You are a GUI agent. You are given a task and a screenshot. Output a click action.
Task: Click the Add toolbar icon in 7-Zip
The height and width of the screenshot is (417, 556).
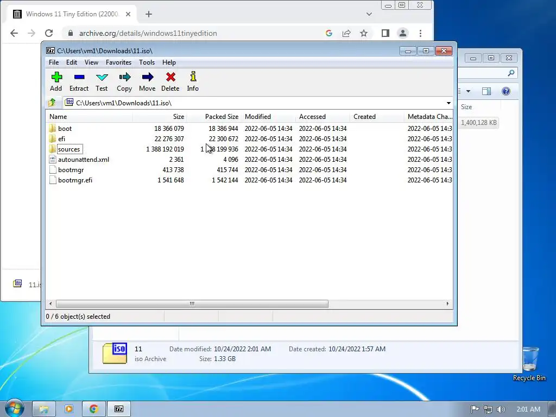click(56, 77)
